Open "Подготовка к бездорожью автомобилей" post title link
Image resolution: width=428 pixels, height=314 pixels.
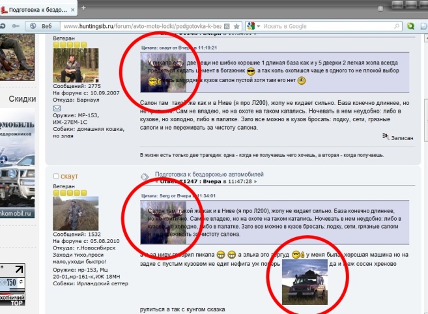point(208,175)
